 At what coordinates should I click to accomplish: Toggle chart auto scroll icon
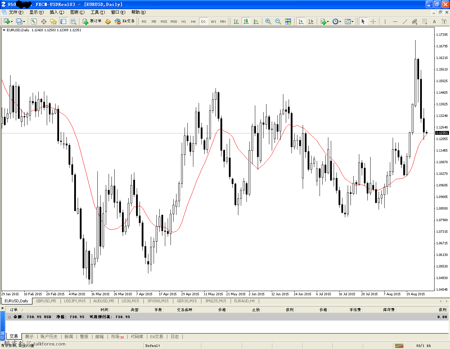301,21
